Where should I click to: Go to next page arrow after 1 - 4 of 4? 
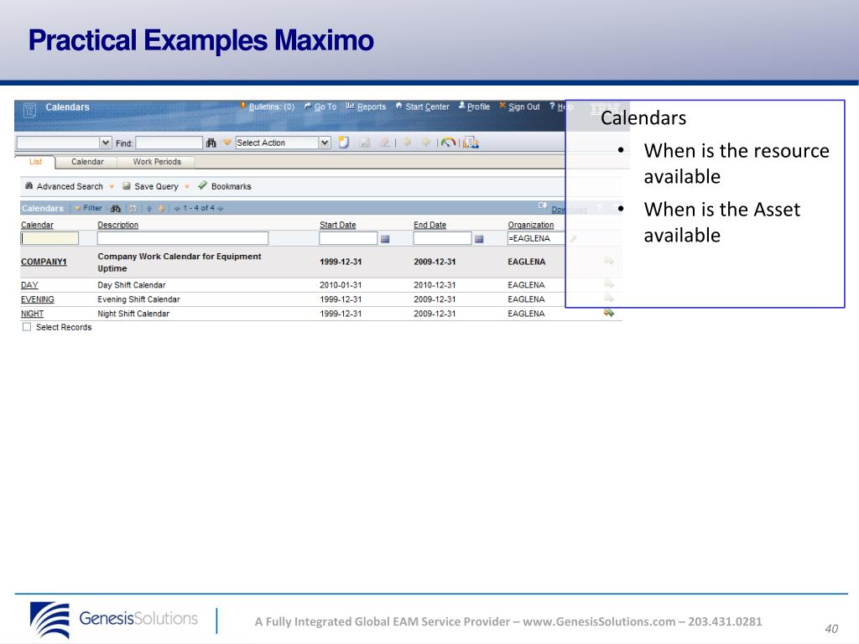pos(221,209)
